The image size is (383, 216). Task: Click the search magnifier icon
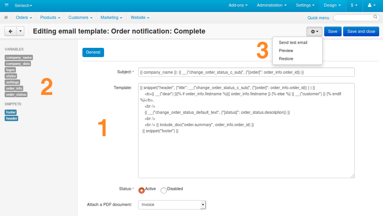pyautogui.click(x=375, y=17)
